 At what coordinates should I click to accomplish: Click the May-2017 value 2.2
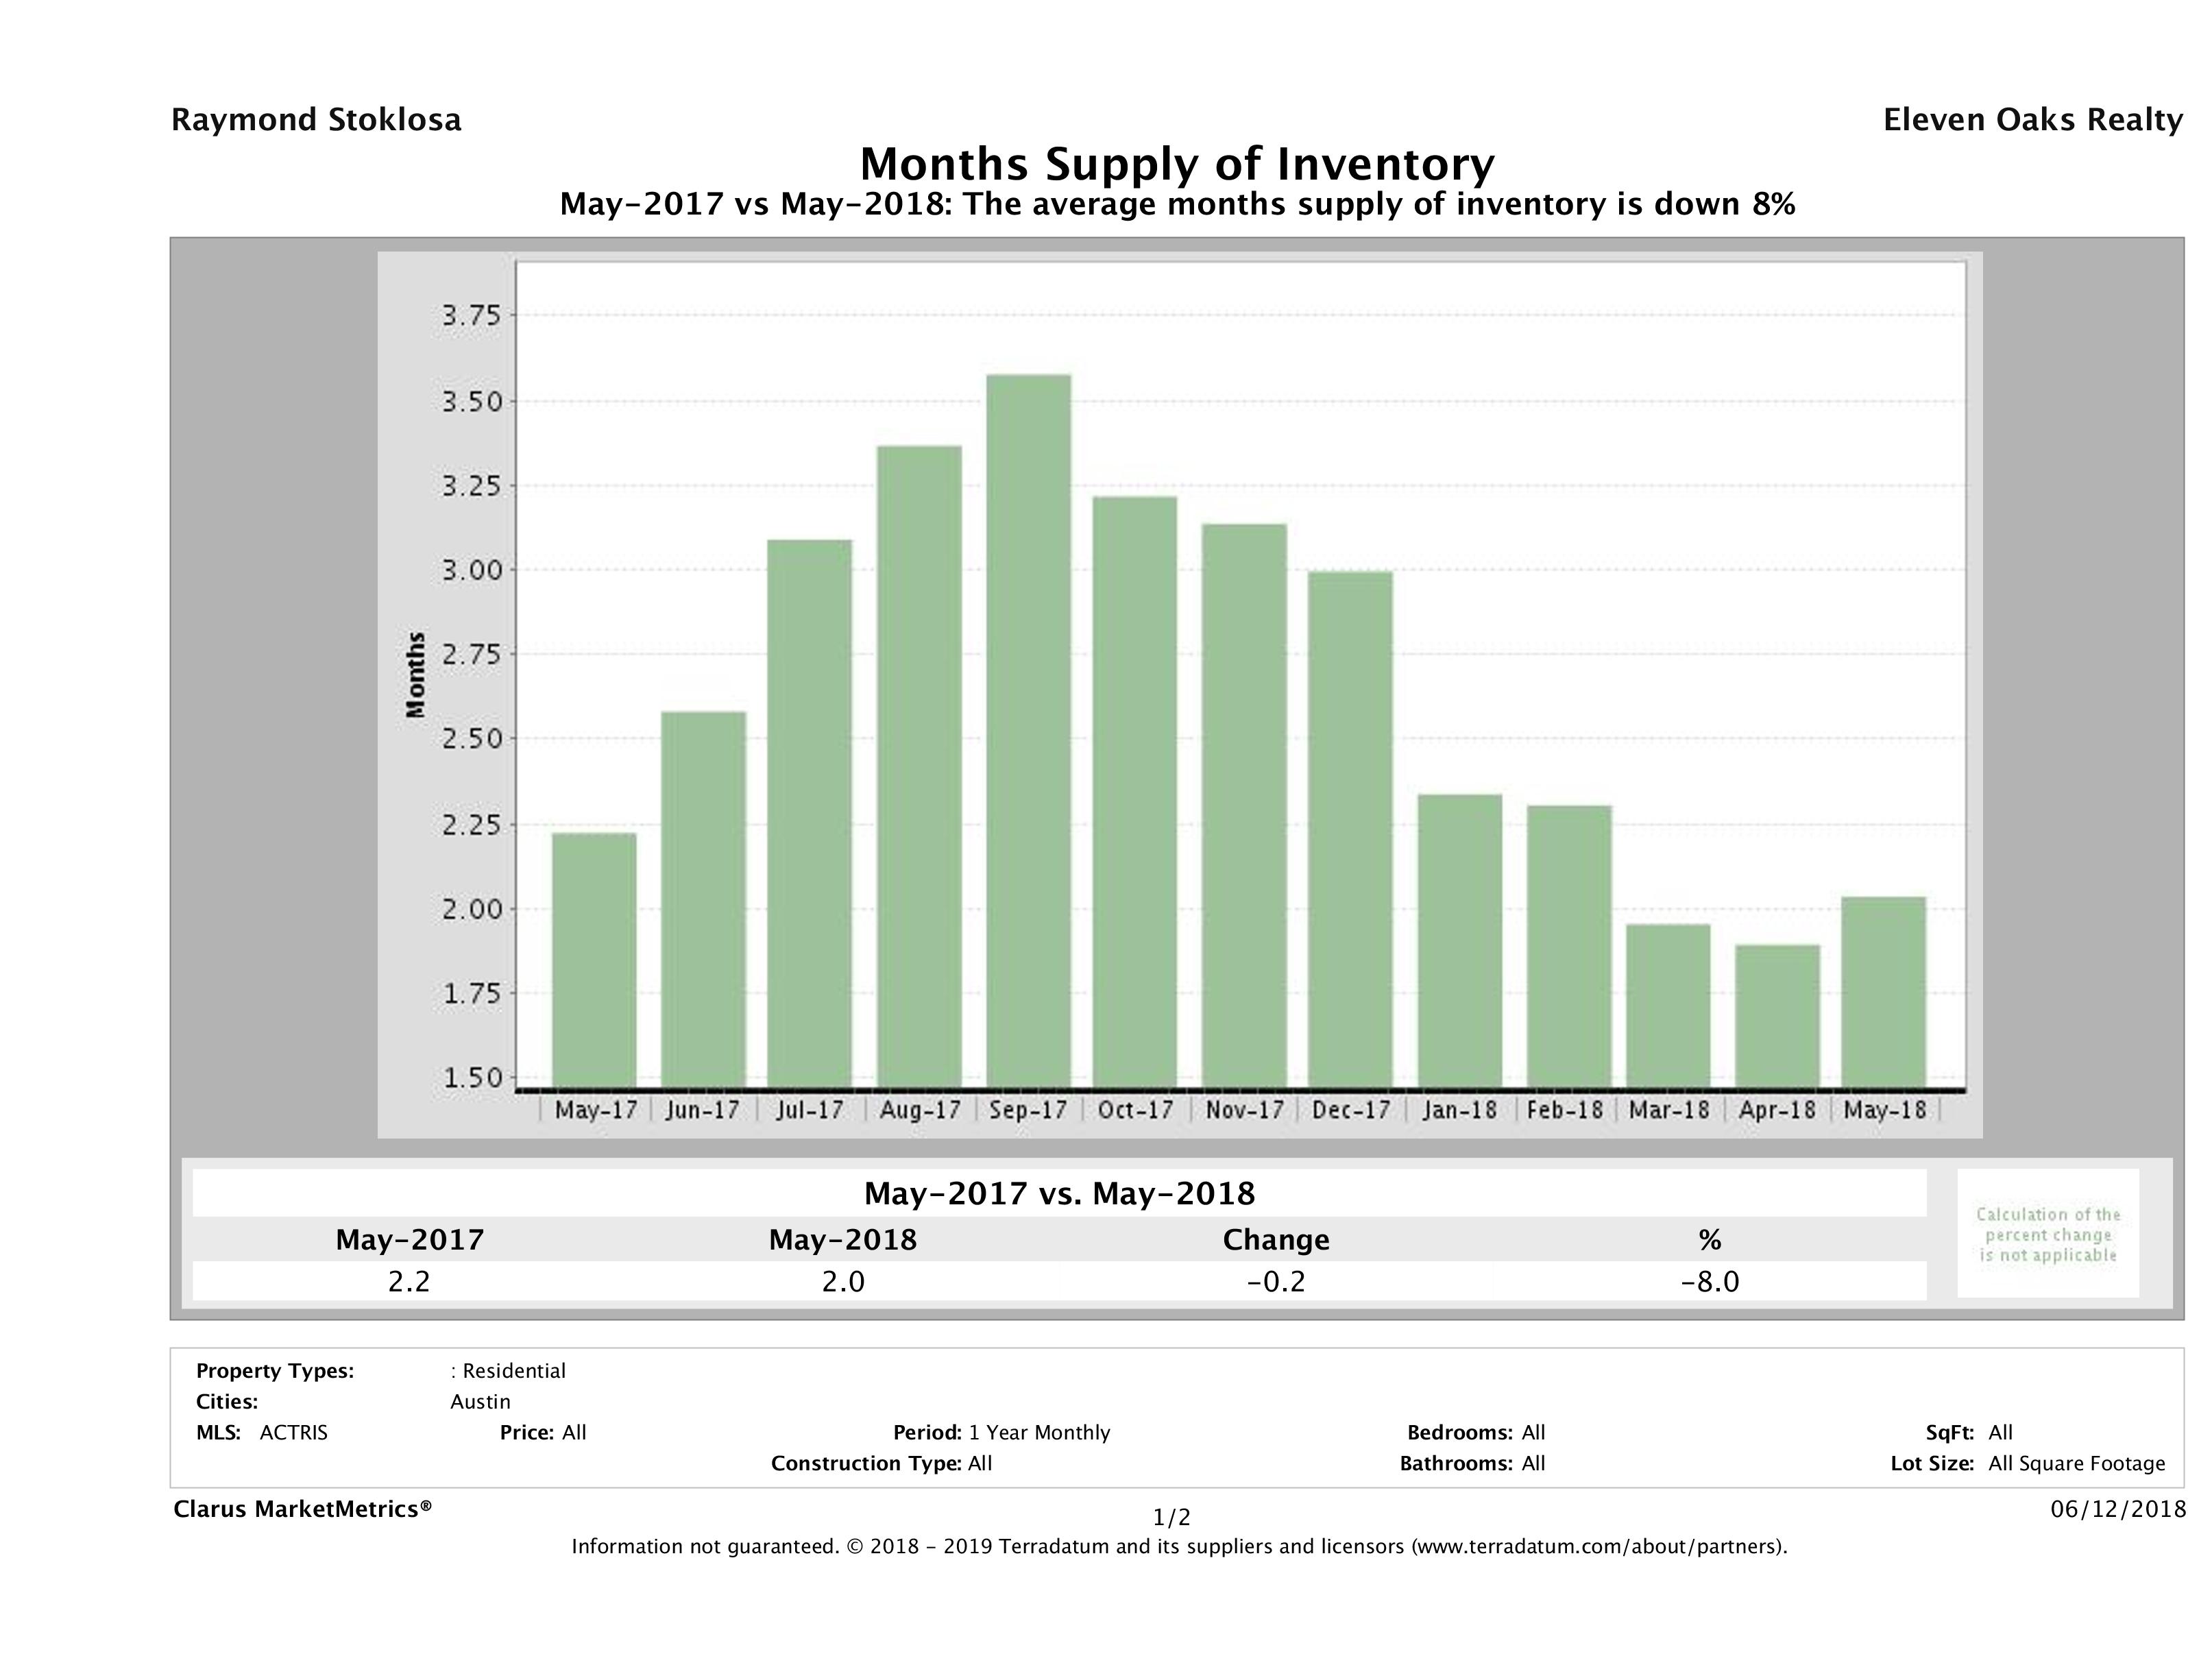pyautogui.click(x=409, y=1281)
